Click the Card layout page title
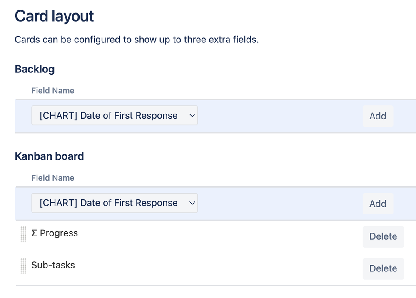Screen dimensions: 416x298 (x=54, y=16)
